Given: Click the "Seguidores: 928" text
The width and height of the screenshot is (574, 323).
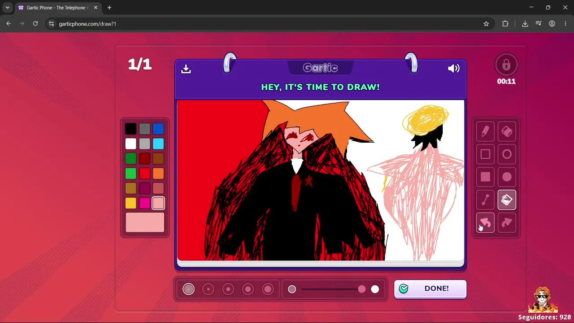Looking at the screenshot, I should (544, 317).
